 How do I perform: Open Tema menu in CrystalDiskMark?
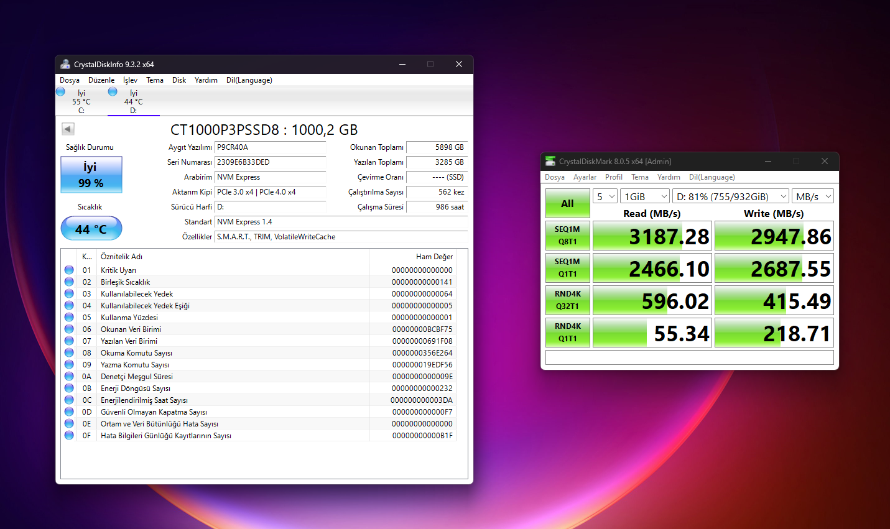pyautogui.click(x=640, y=177)
